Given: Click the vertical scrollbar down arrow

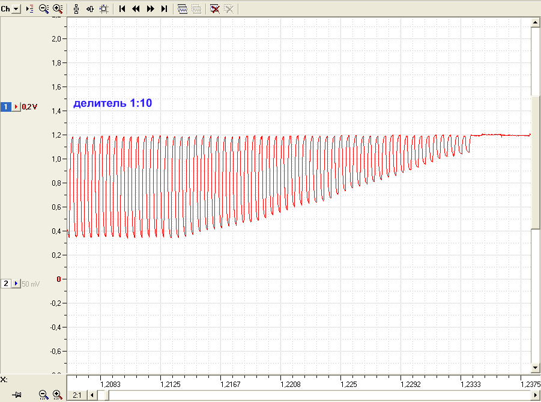Looking at the screenshot, I should [x=535, y=368].
